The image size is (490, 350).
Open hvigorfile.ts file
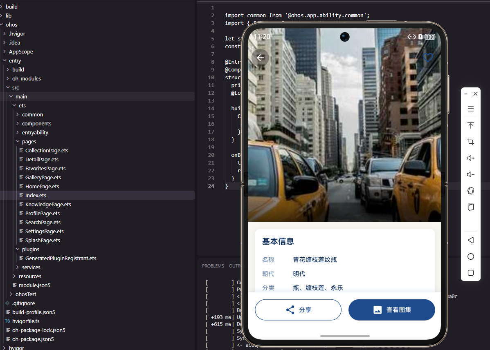coord(26,321)
